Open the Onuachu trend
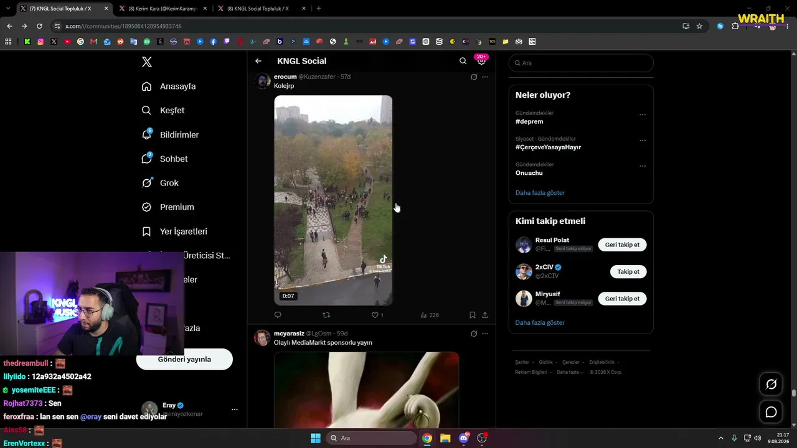Viewport: 797px width, 448px height. [529, 173]
